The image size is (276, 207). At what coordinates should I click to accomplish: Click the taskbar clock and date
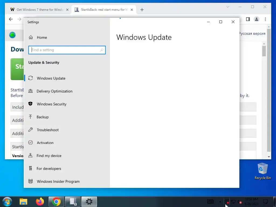pyautogui.click(x=251, y=202)
